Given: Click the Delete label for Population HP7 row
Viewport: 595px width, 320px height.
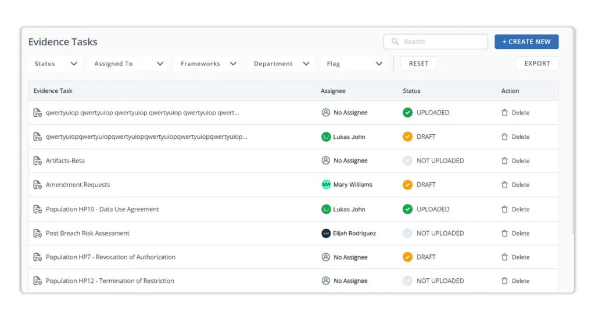Looking at the screenshot, I should [521, 257].
